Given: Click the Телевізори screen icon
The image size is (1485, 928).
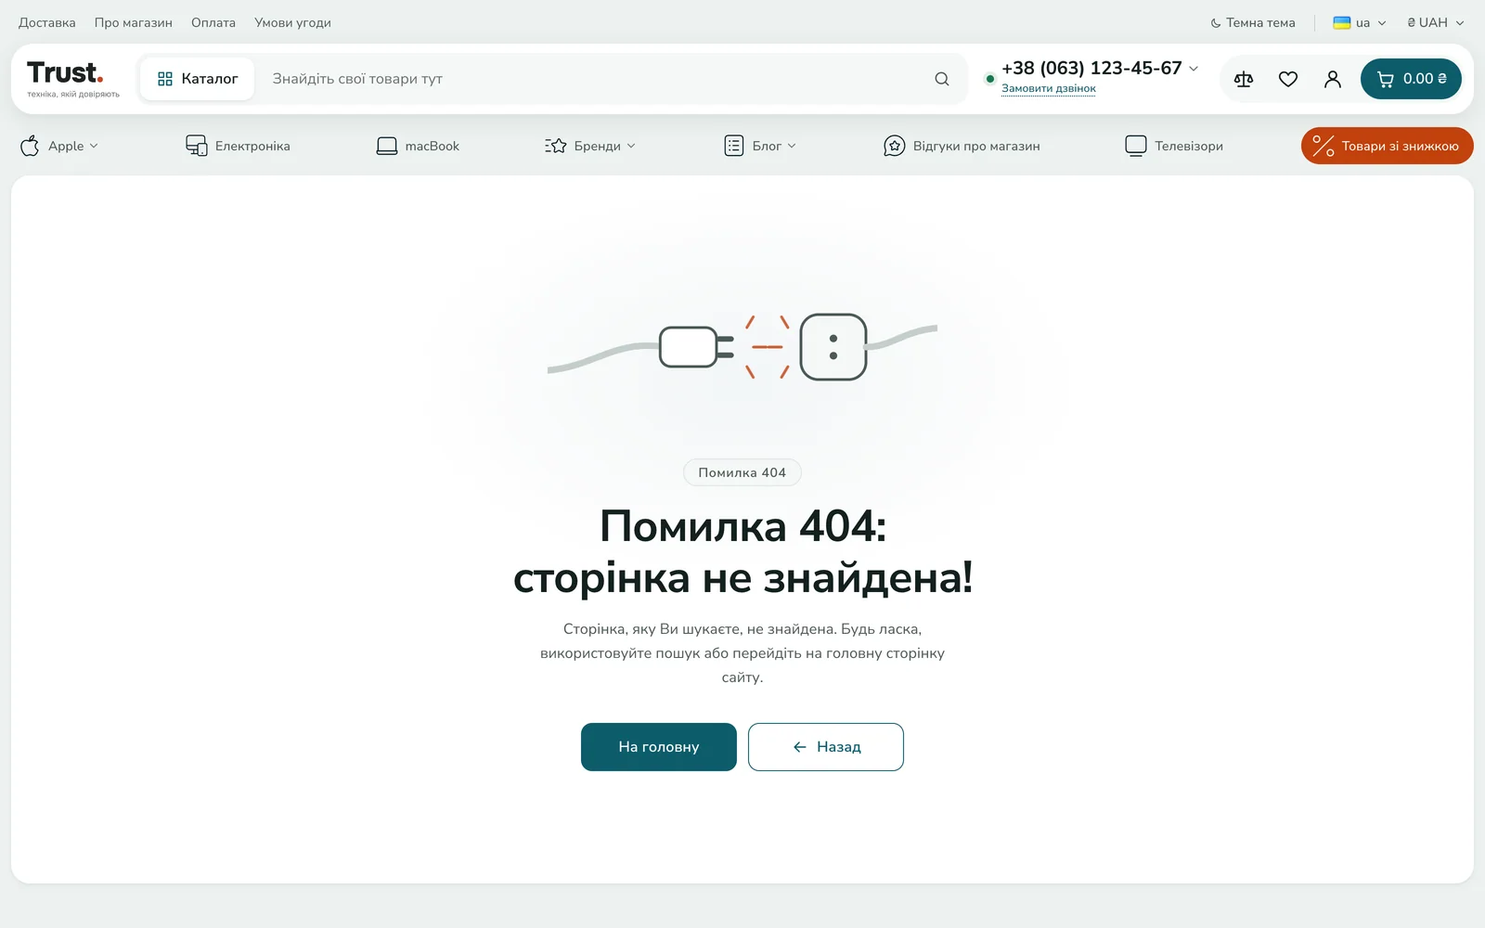Looking at the screenshot, I should tap(1136, 146).
